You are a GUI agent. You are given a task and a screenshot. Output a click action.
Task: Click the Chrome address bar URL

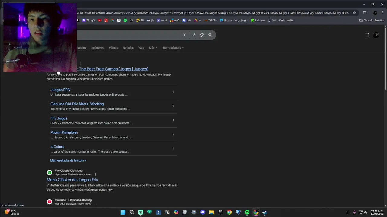pyautogui.click(x=213, y=13)
